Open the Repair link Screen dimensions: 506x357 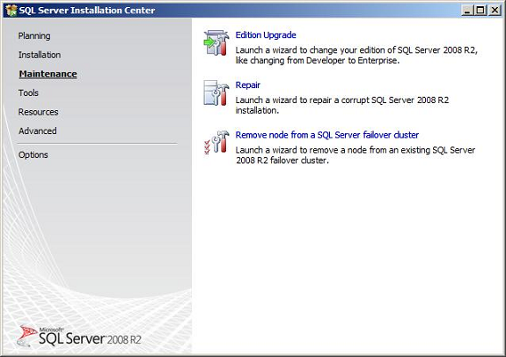247,85
